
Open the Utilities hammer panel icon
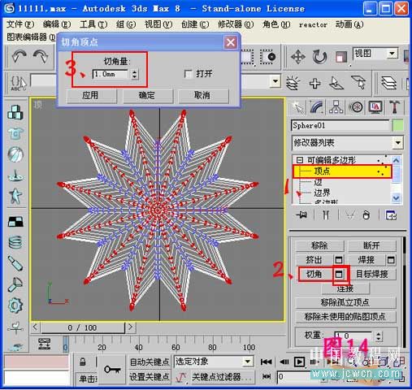396,107
